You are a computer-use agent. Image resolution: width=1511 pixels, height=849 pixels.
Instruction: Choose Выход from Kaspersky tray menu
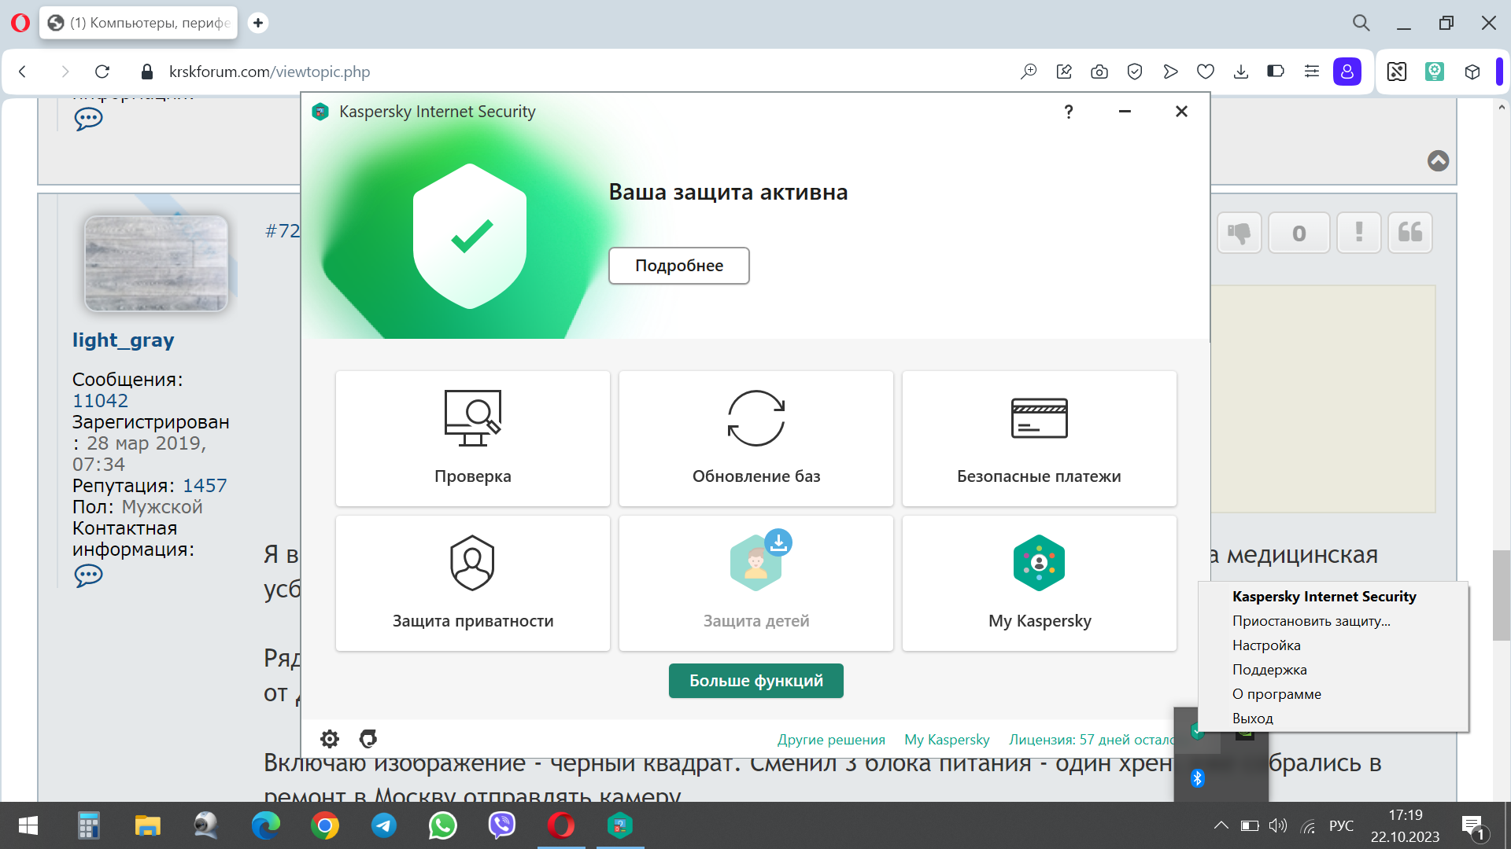1252,719
